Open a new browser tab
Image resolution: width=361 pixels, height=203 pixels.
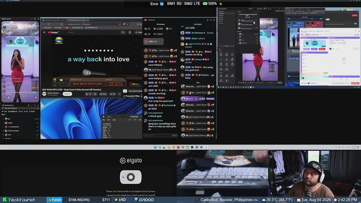[x=92, y=20]
